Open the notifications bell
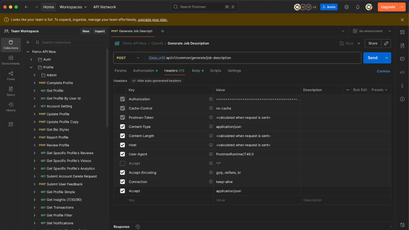Viewport: 409px width, 230px height. pos(358,7)
